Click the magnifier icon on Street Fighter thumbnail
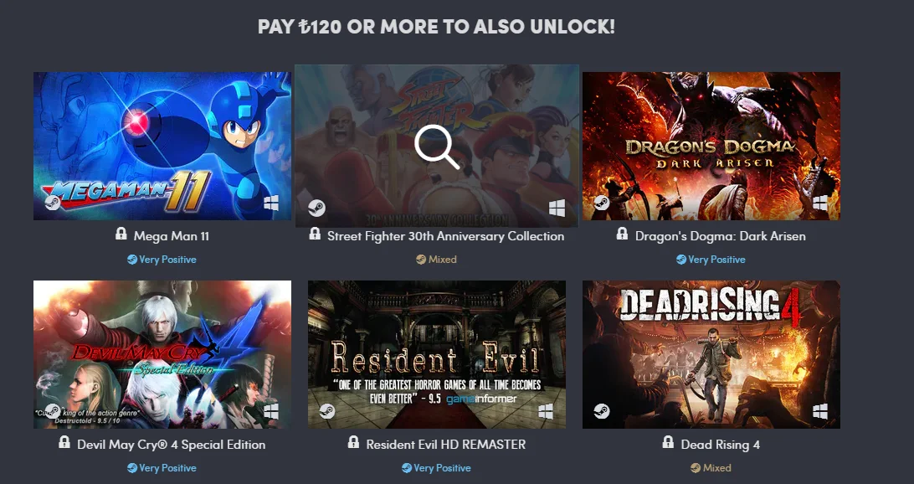The image size is (914, 484). (437, 147)
